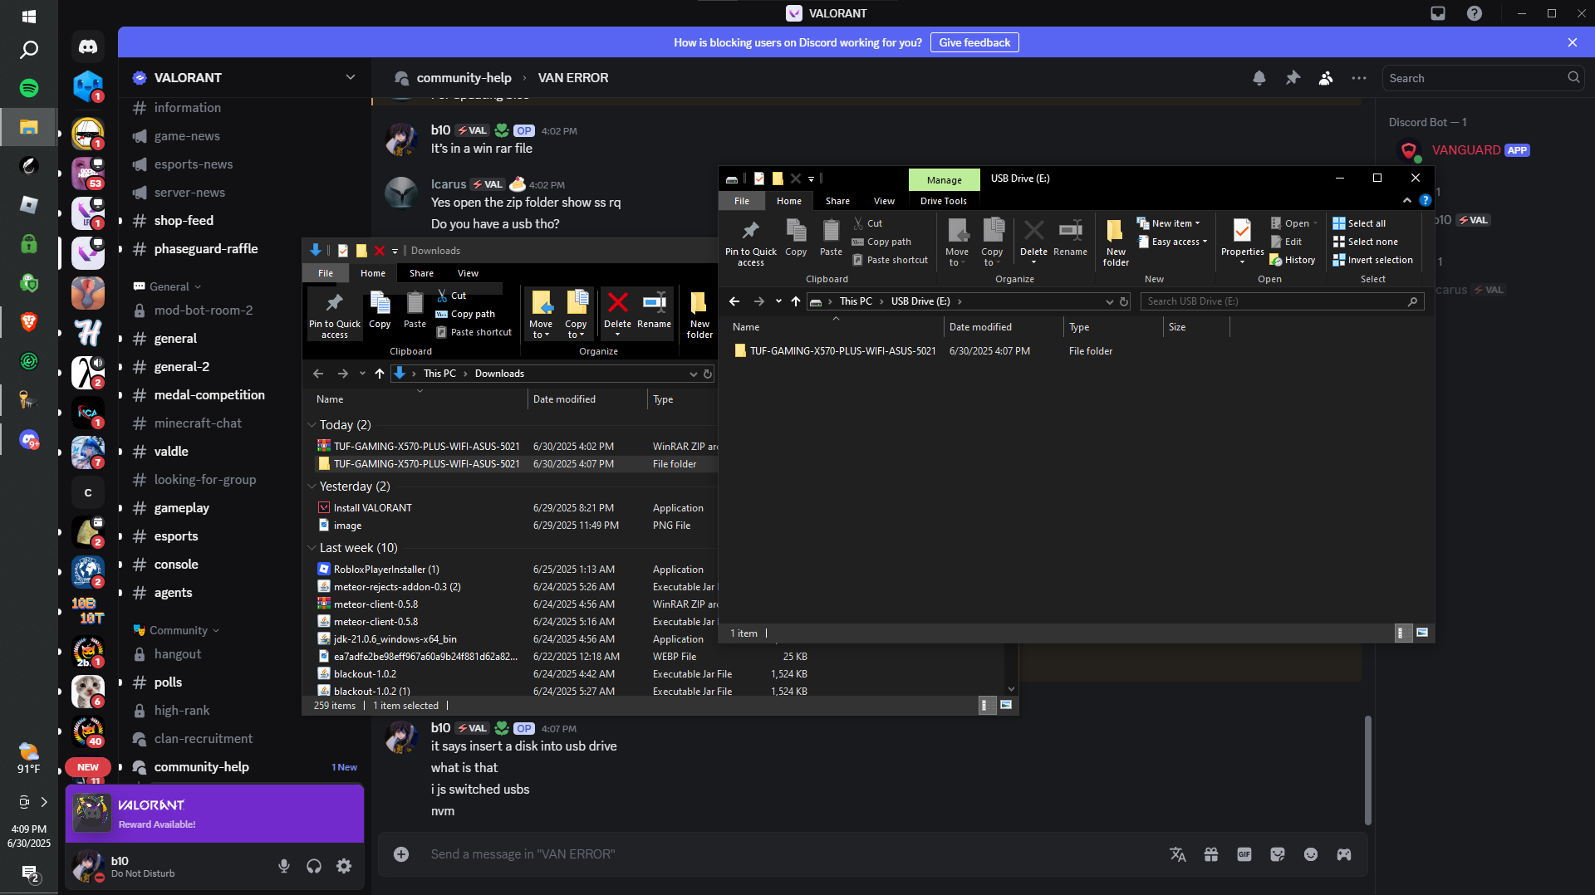This screenshot has height=895, width=1595.
Task: Click Copy in Downloads ribbon
Action: (380, 310)
